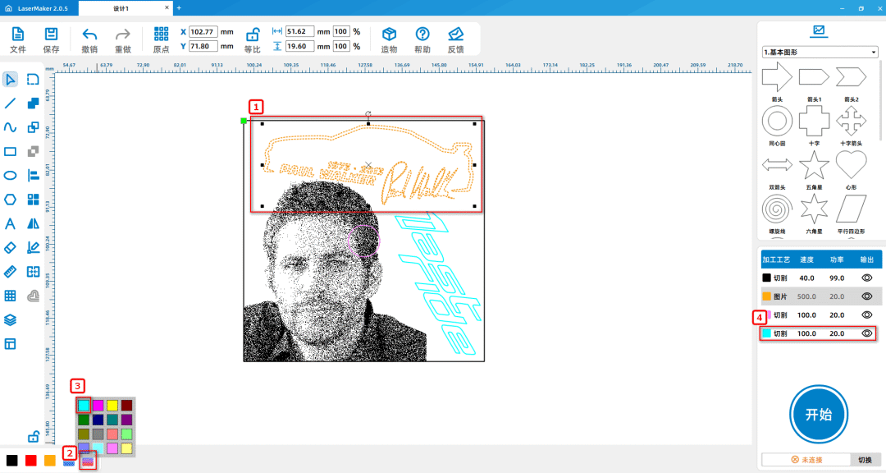Toggle eye icon for black 切割 layer
Screen dimensions: 886x473
click(866, 278)
